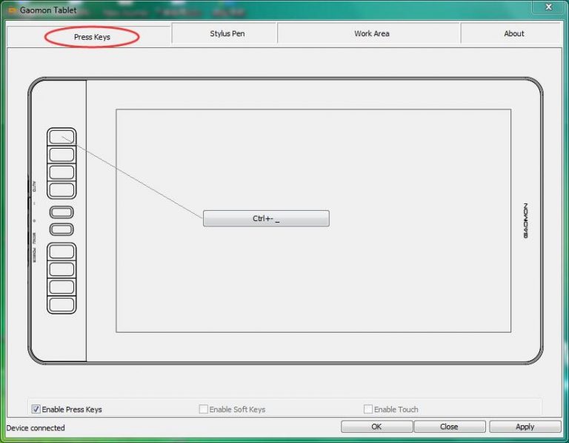Click the second key in the lower group
This screenshot has height=443, width=569.
click(x=61, y=269)
